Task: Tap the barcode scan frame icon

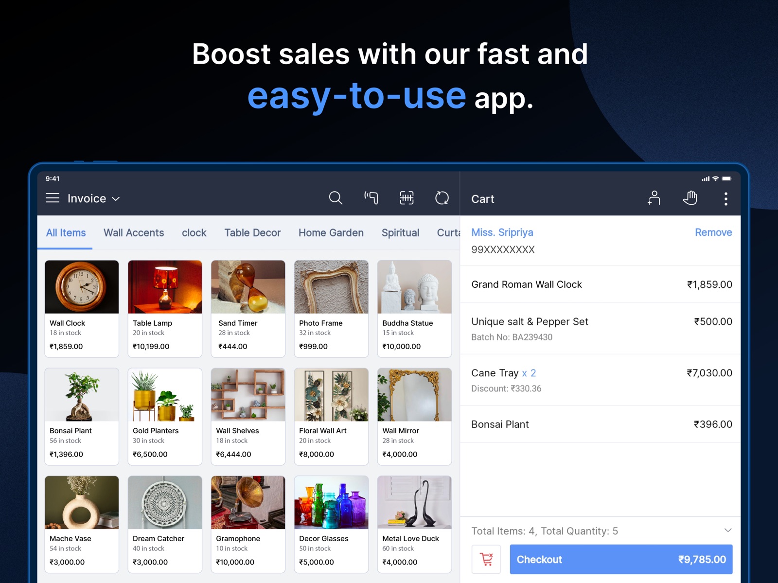Action: [407, 198]
